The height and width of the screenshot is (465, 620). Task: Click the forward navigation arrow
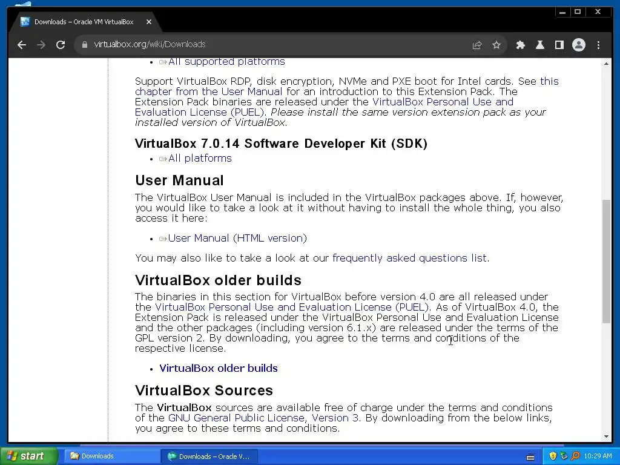coord(41,45)
